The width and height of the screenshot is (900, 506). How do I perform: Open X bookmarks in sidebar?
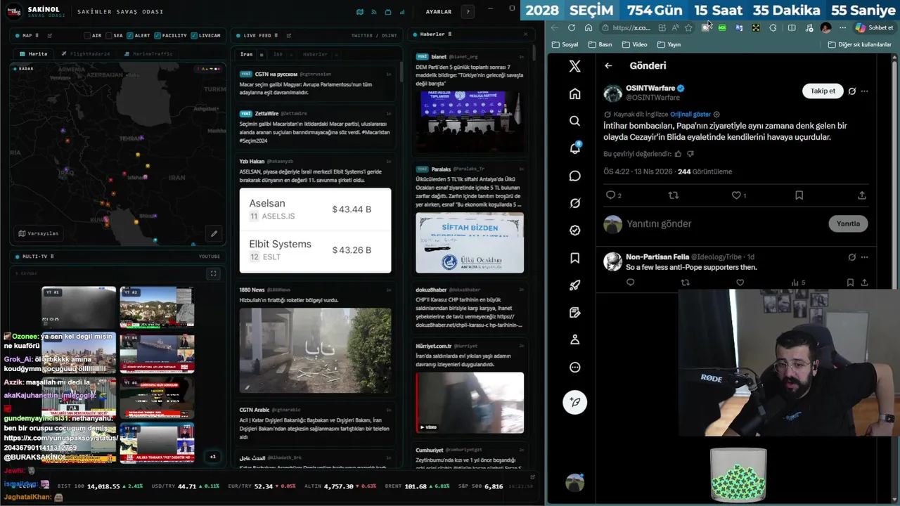pos(574,258)
